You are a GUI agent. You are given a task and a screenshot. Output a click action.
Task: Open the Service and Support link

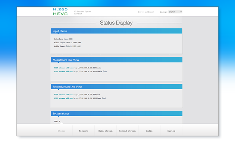(146, 12)
